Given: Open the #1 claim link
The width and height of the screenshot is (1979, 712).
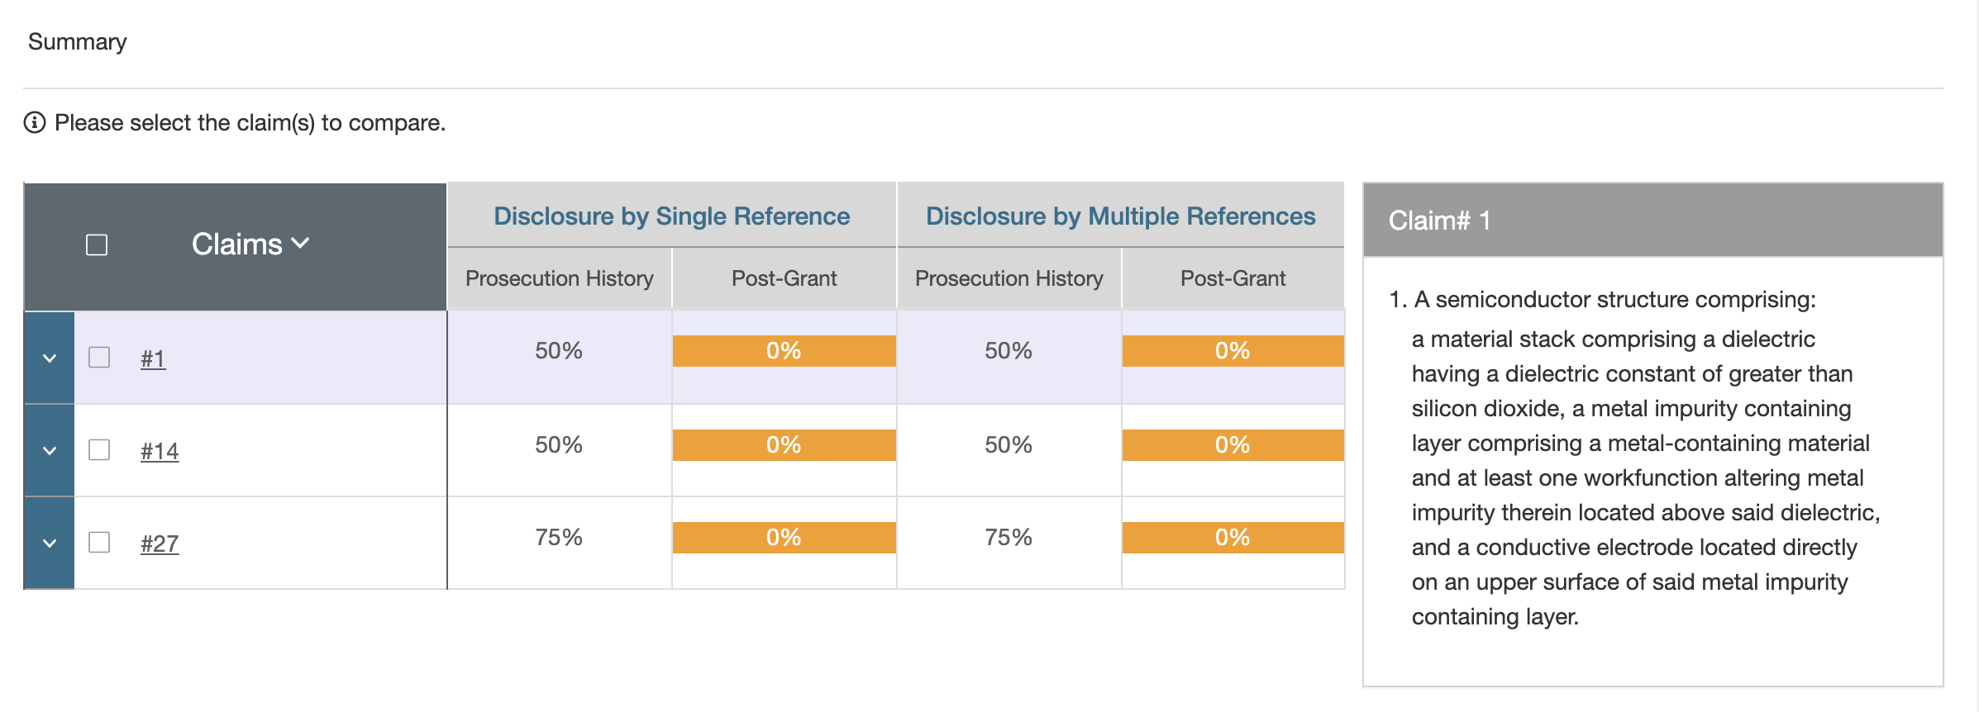Looking at the screenshot, I should coord(153,359).
